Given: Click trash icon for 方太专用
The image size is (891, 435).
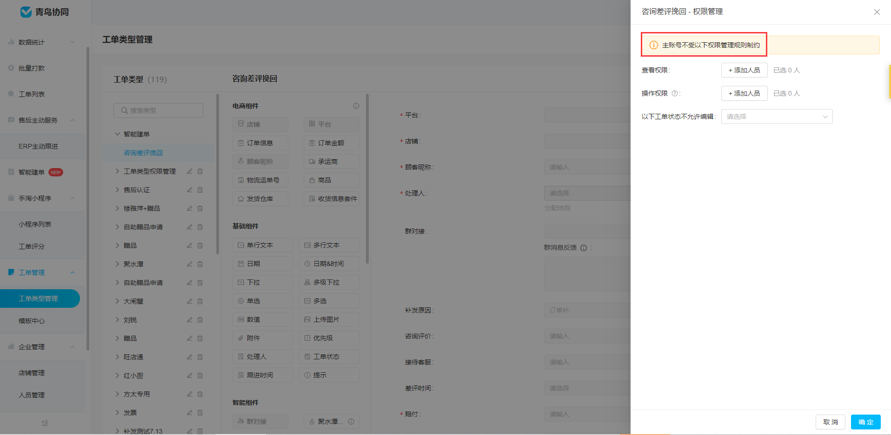Looking at the screenshot, I should coord(200,394).
